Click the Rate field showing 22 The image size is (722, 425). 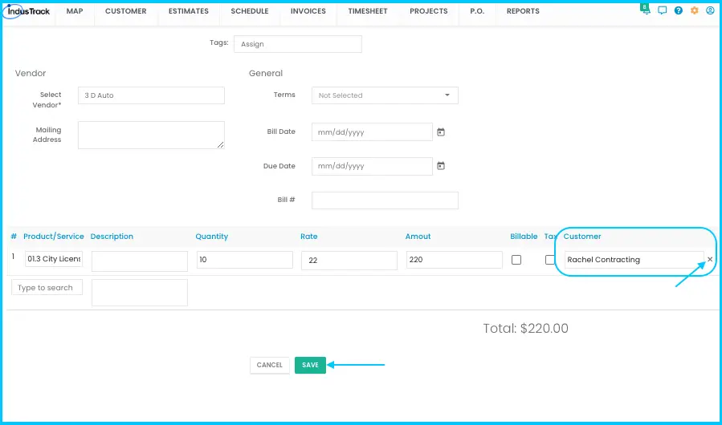(x=349, y=261)
